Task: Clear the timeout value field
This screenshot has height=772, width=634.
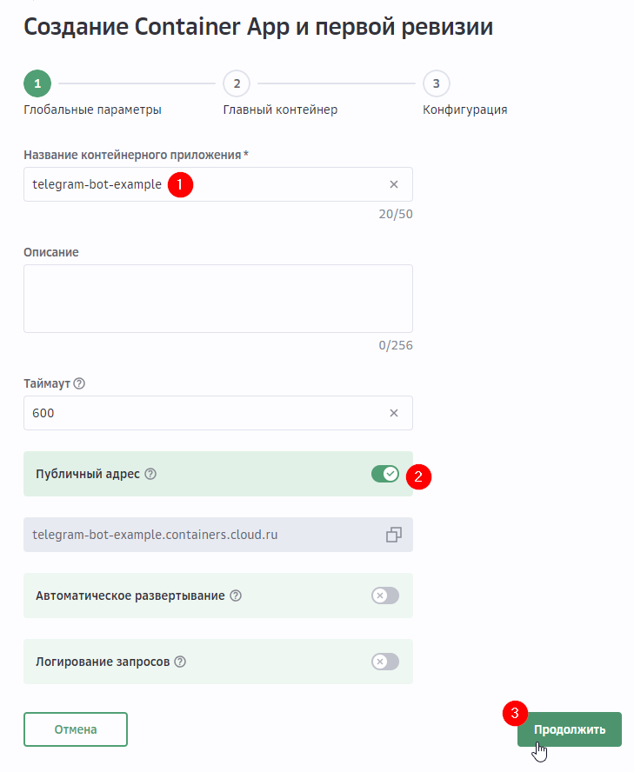Action: pyautogui.click(x=394, y=413)
